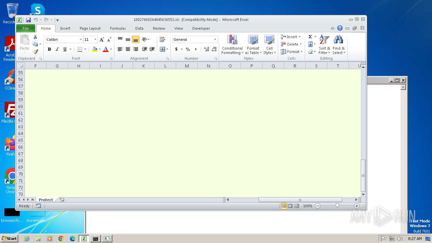Click the Copy icon in Clipboard group
Image resolution: width=432 pixels, height=243 pixels.
point(35,44)
